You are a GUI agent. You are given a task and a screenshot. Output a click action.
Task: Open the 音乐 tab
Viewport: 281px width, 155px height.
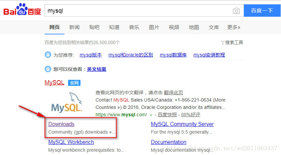pyautogui.click(x=134, y=27)
